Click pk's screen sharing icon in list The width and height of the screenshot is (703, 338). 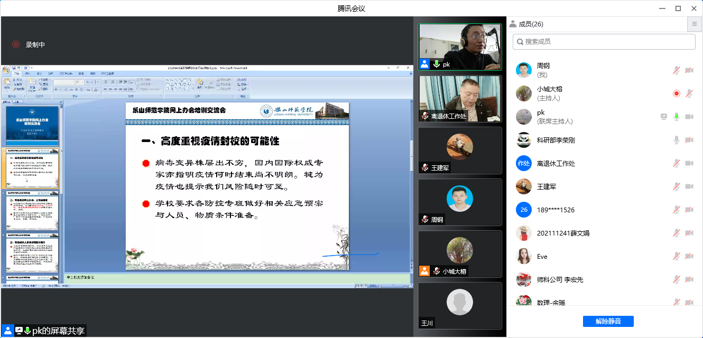coord(664,117)
